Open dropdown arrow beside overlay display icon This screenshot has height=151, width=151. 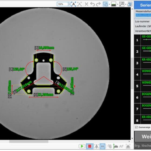tap(109, 4)
